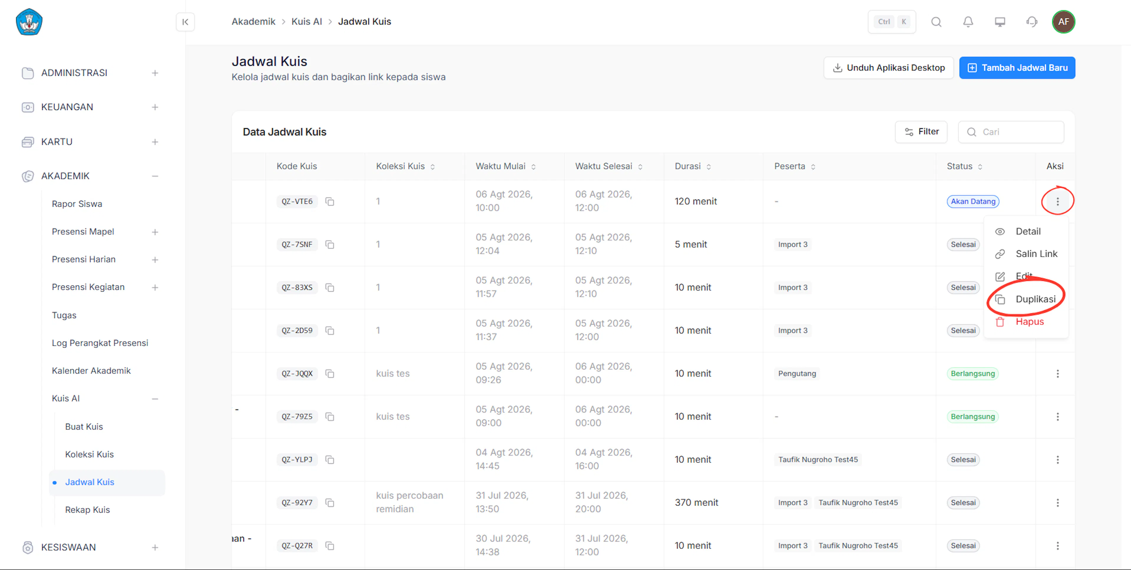This screenshot has width=1131, height=570.
Task: Collapse the AKADEMIK menu section
Action: (x=155, y=176)
